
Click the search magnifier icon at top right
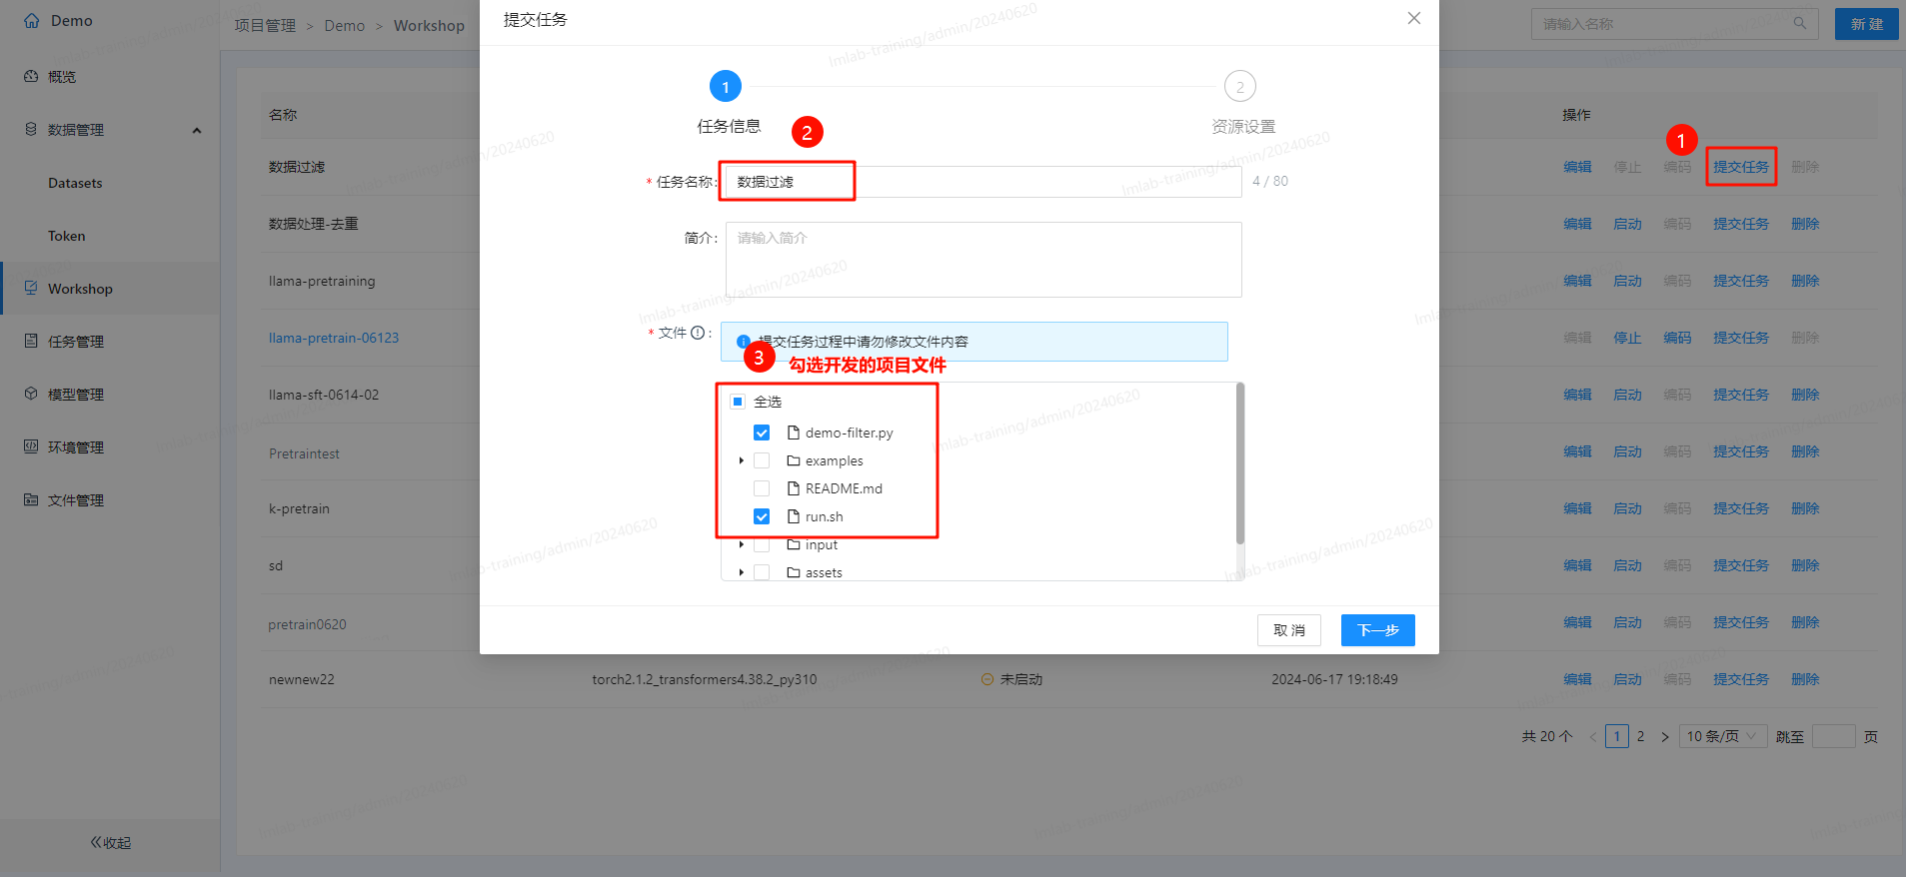point(1799,24)
